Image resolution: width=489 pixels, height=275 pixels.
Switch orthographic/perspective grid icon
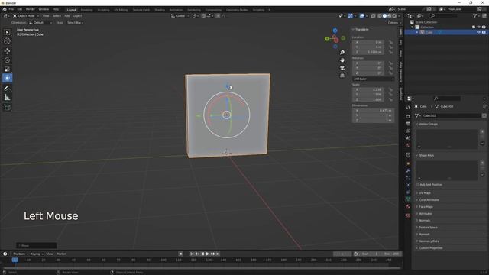(342, 76)
